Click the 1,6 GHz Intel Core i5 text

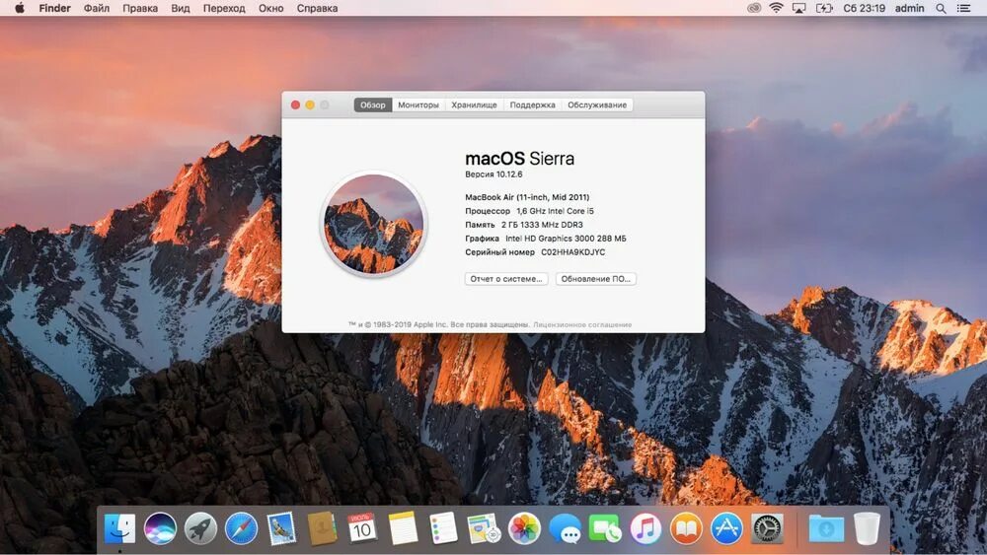pos(555,211)
